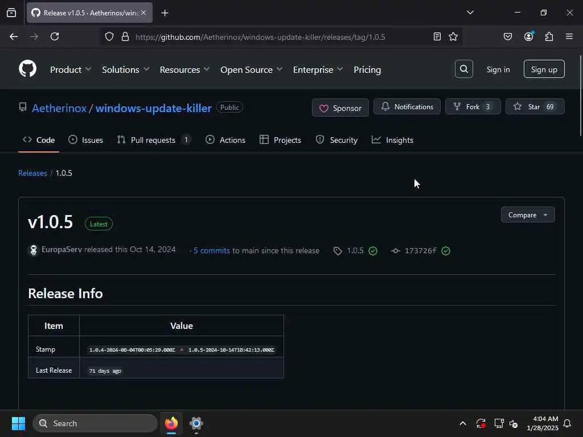
Task: Click the Sign in link
Action: [x=498, y=69]
